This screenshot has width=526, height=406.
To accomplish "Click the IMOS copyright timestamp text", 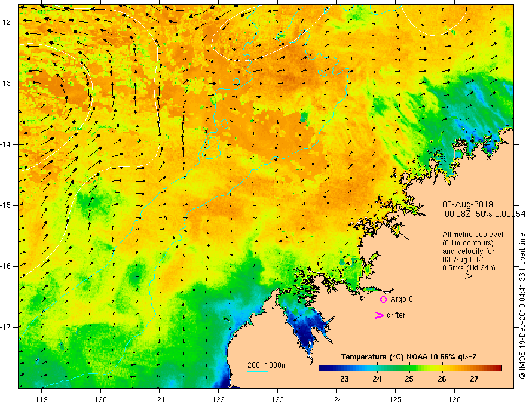I will pos(522,306).
